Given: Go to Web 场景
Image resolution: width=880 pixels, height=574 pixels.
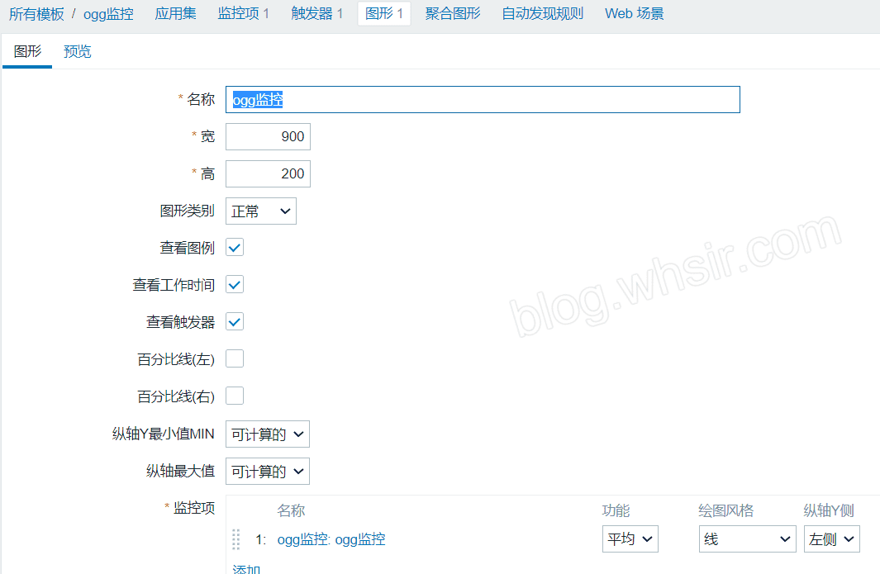Looking at the screenshot, I should pos(634,13).
